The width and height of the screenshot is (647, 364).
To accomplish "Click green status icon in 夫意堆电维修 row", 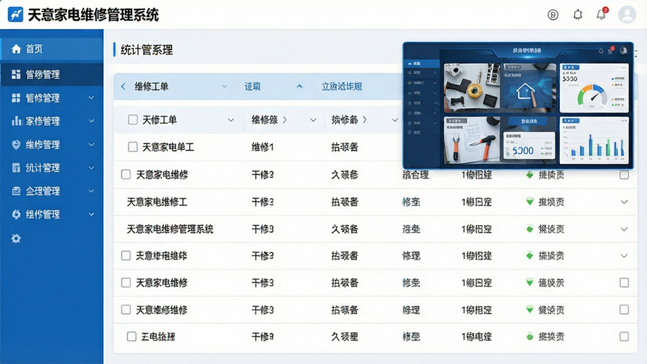I will (530, 256).
